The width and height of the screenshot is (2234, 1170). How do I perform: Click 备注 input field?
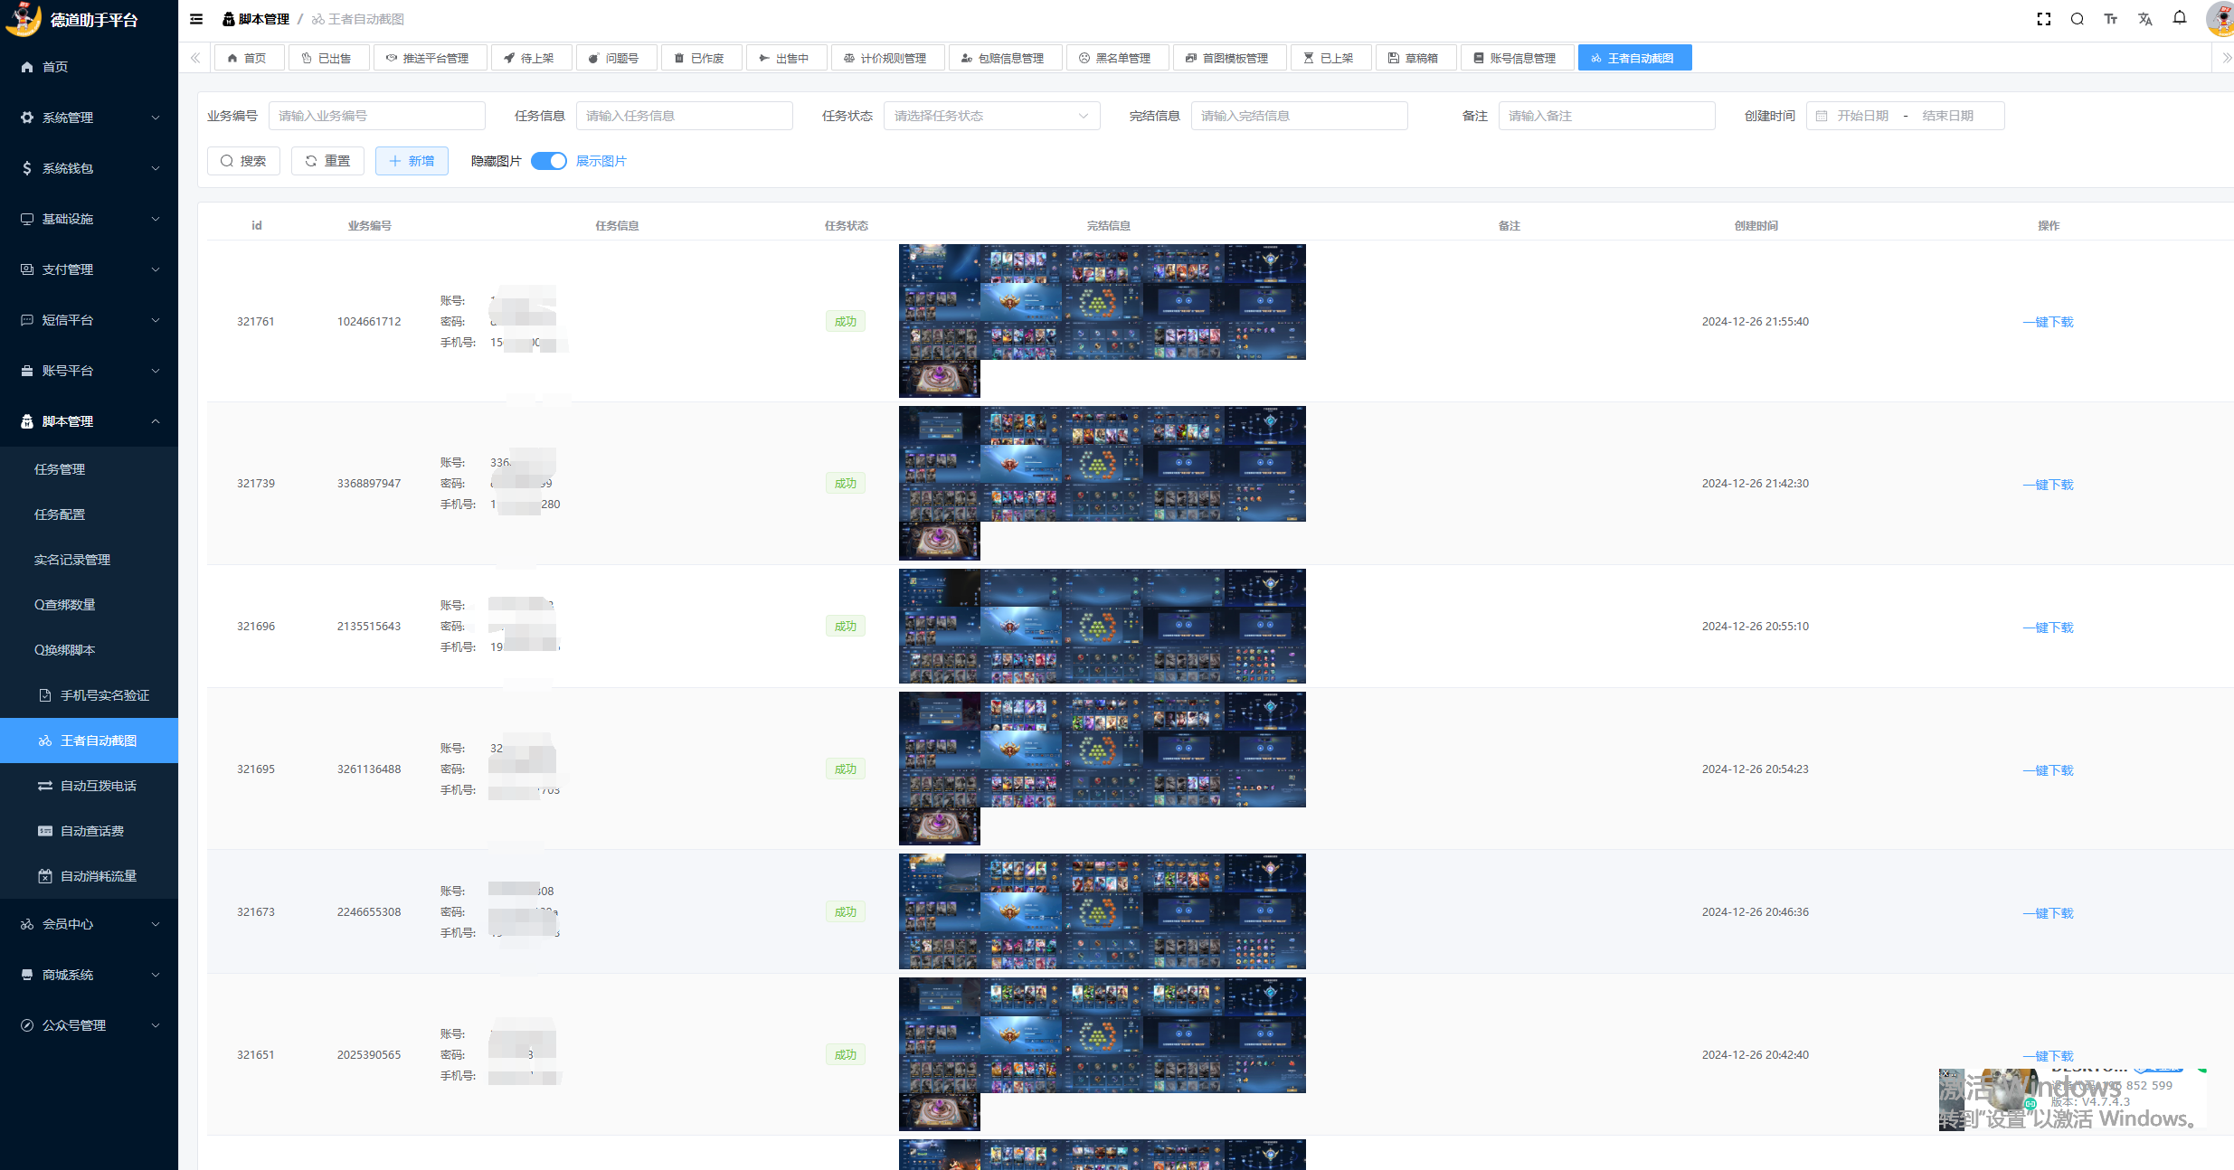pos(1607,116)
